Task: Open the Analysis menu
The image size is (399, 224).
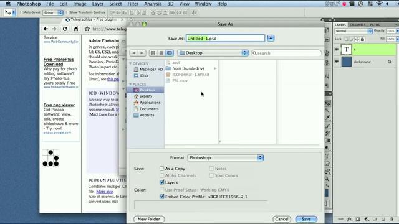Action: tap(153, 4)
